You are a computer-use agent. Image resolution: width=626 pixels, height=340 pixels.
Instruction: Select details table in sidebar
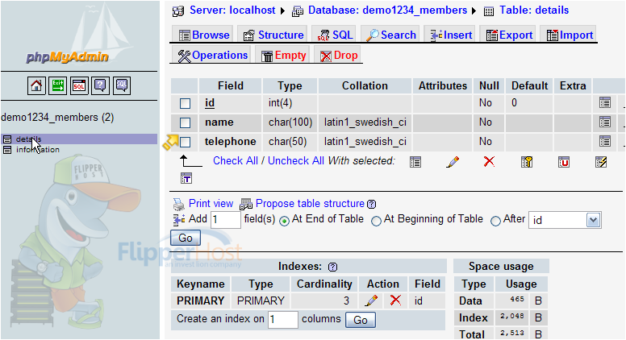click(x=28, y=139)
